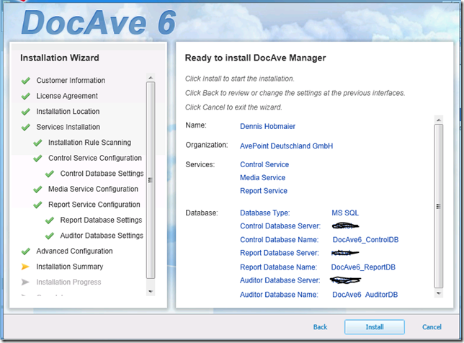Click green checkmark beside Installation Location
464x343 pixels.
pyautogui.click(x=26, y=112)
